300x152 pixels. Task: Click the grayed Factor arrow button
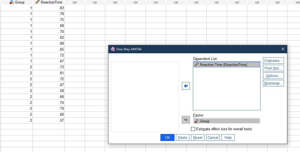coord(186,120)
